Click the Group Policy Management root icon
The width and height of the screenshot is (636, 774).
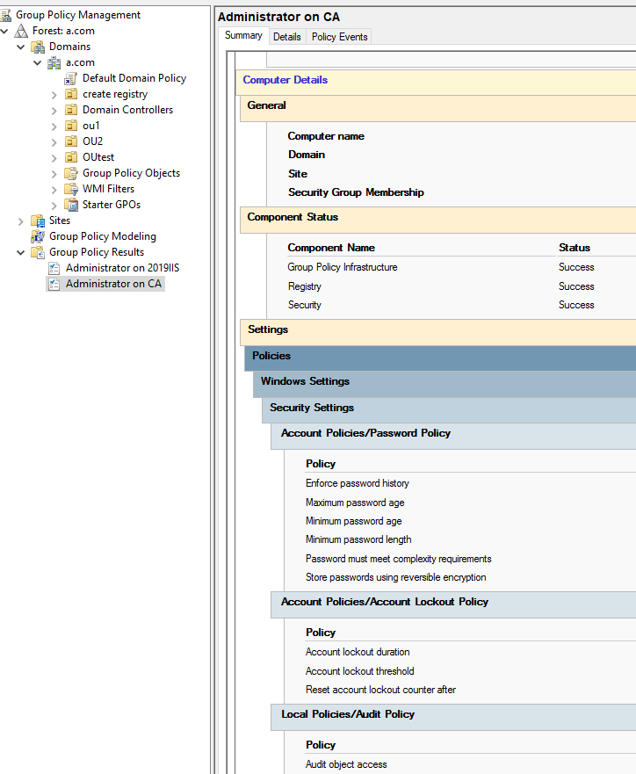click(x=5, y=15)
